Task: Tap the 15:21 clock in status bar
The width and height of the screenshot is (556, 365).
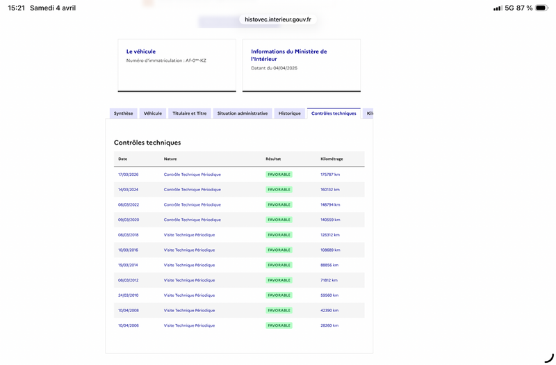Action: (x=16, y=8)
